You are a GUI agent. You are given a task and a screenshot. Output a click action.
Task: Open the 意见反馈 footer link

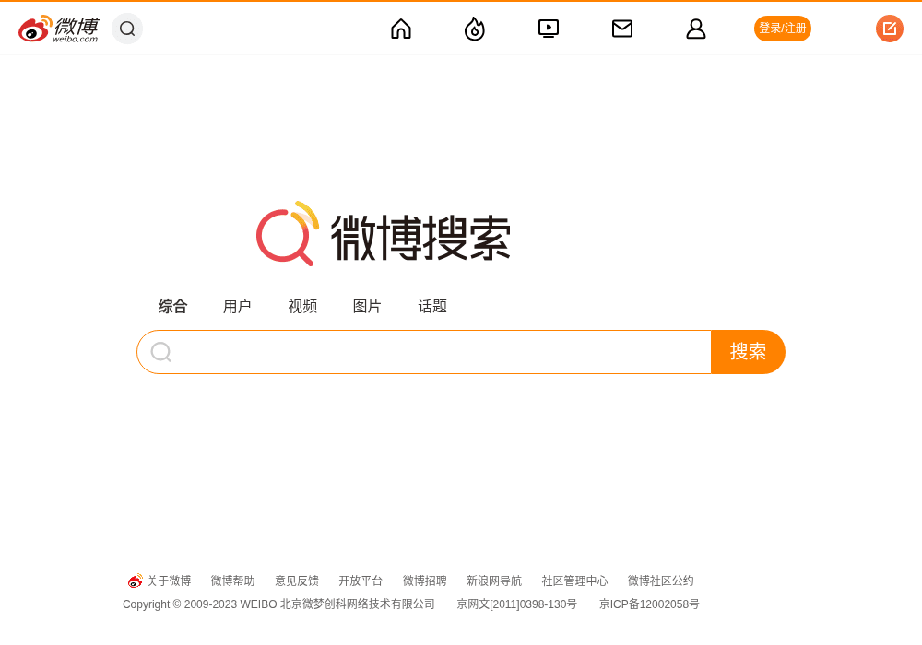tap(297, 581)
